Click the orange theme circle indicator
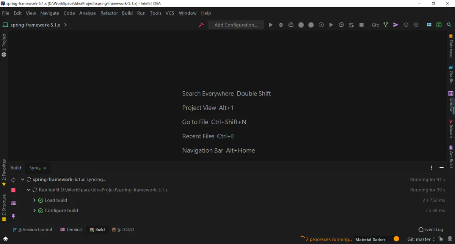Image resolution: width=455 pixels, height=244 pixels. pos(396,239)
